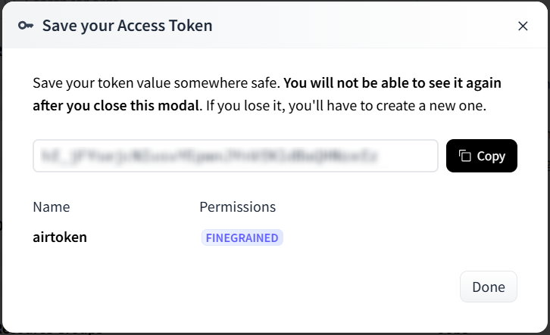Screen dimensions: 550x335
Task: Focus the blurred access token field
Action: tap(212, 156)
